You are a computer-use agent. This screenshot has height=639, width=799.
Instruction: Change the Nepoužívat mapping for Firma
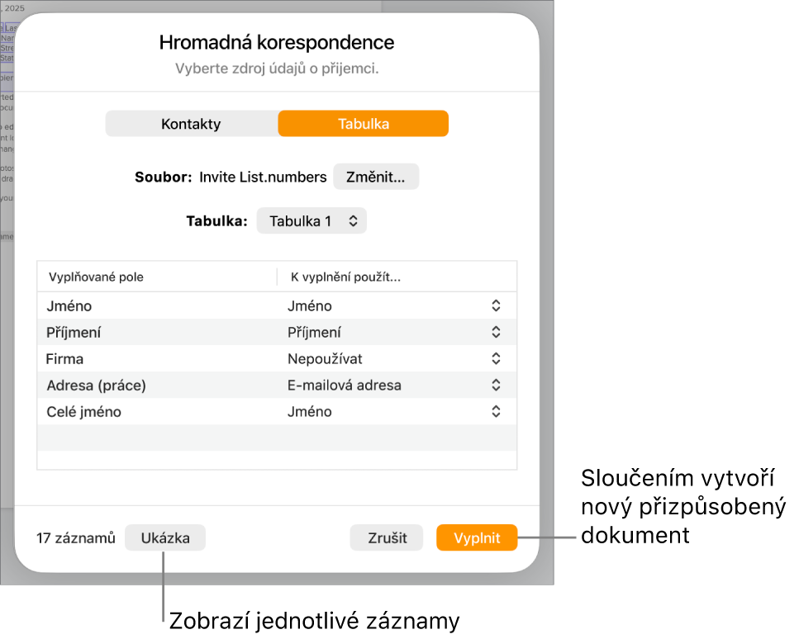(x=325, y=359)
